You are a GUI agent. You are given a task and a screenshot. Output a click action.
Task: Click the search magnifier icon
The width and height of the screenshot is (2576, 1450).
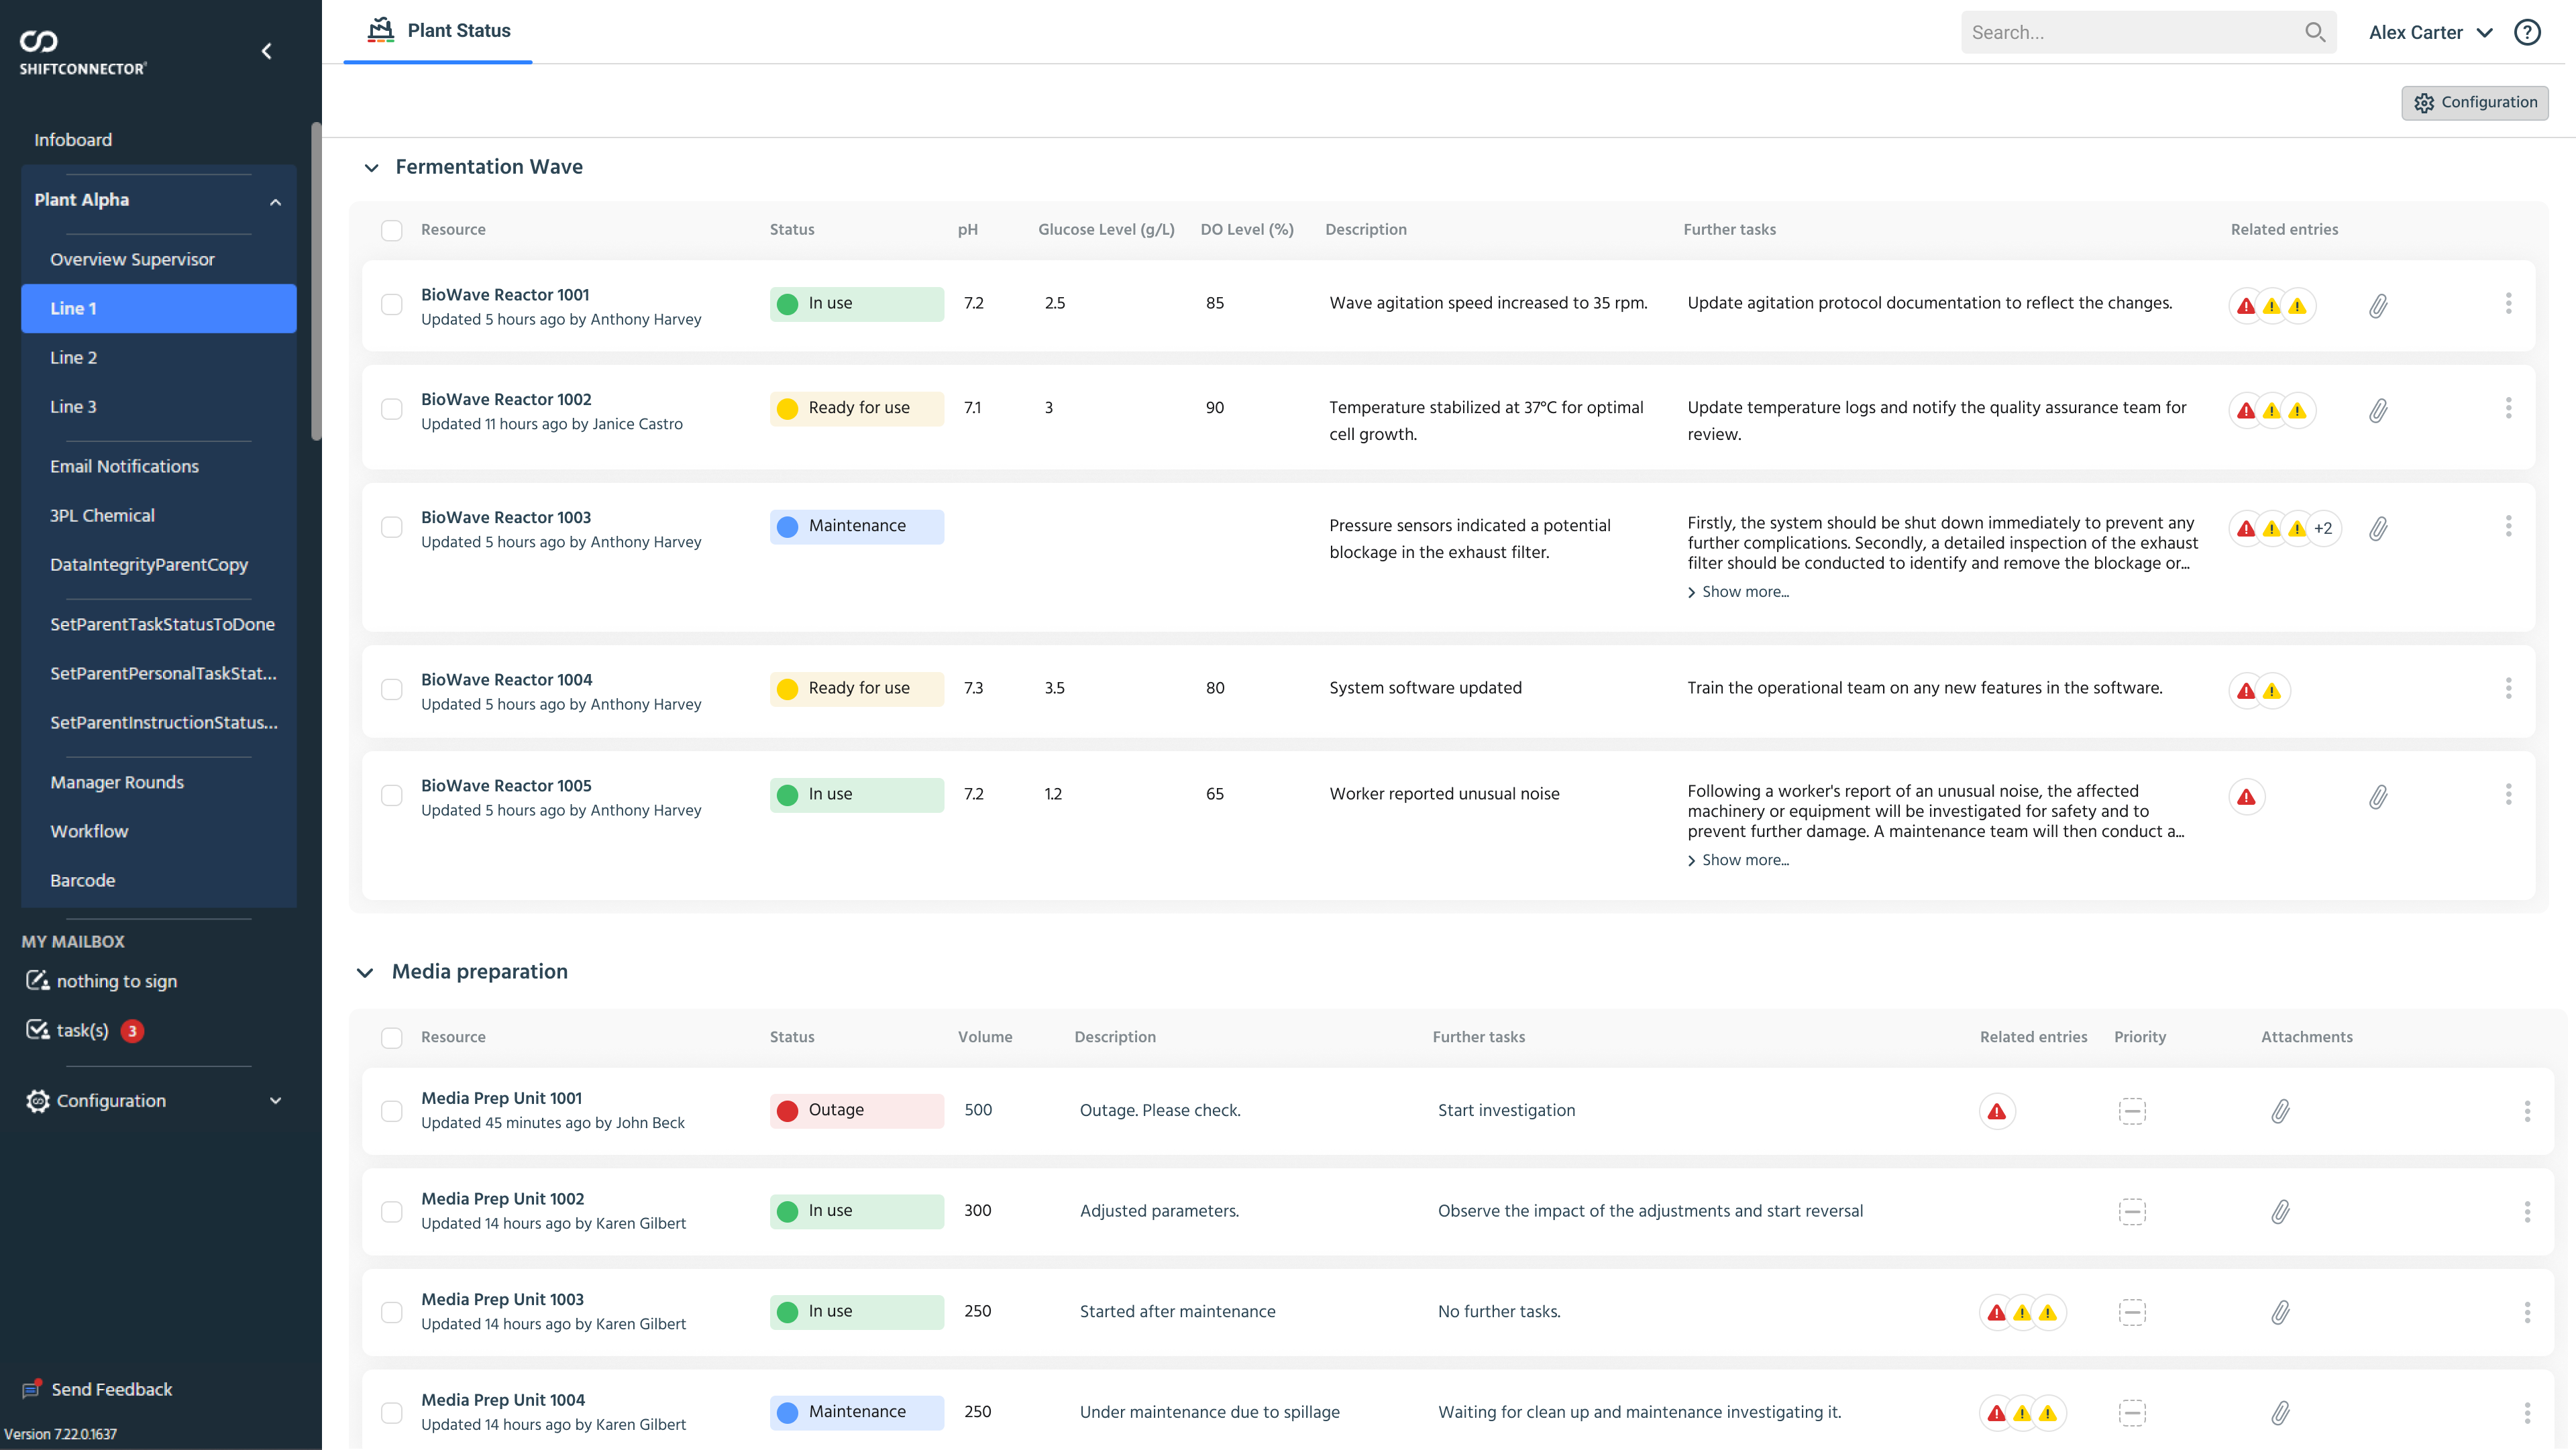point(2314,32)
